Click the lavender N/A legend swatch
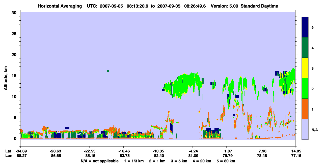The image size is (328, 168). point(305,129)
